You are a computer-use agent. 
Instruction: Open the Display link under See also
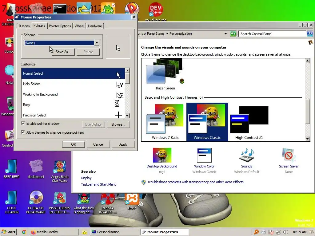click(x=86, y=178)
